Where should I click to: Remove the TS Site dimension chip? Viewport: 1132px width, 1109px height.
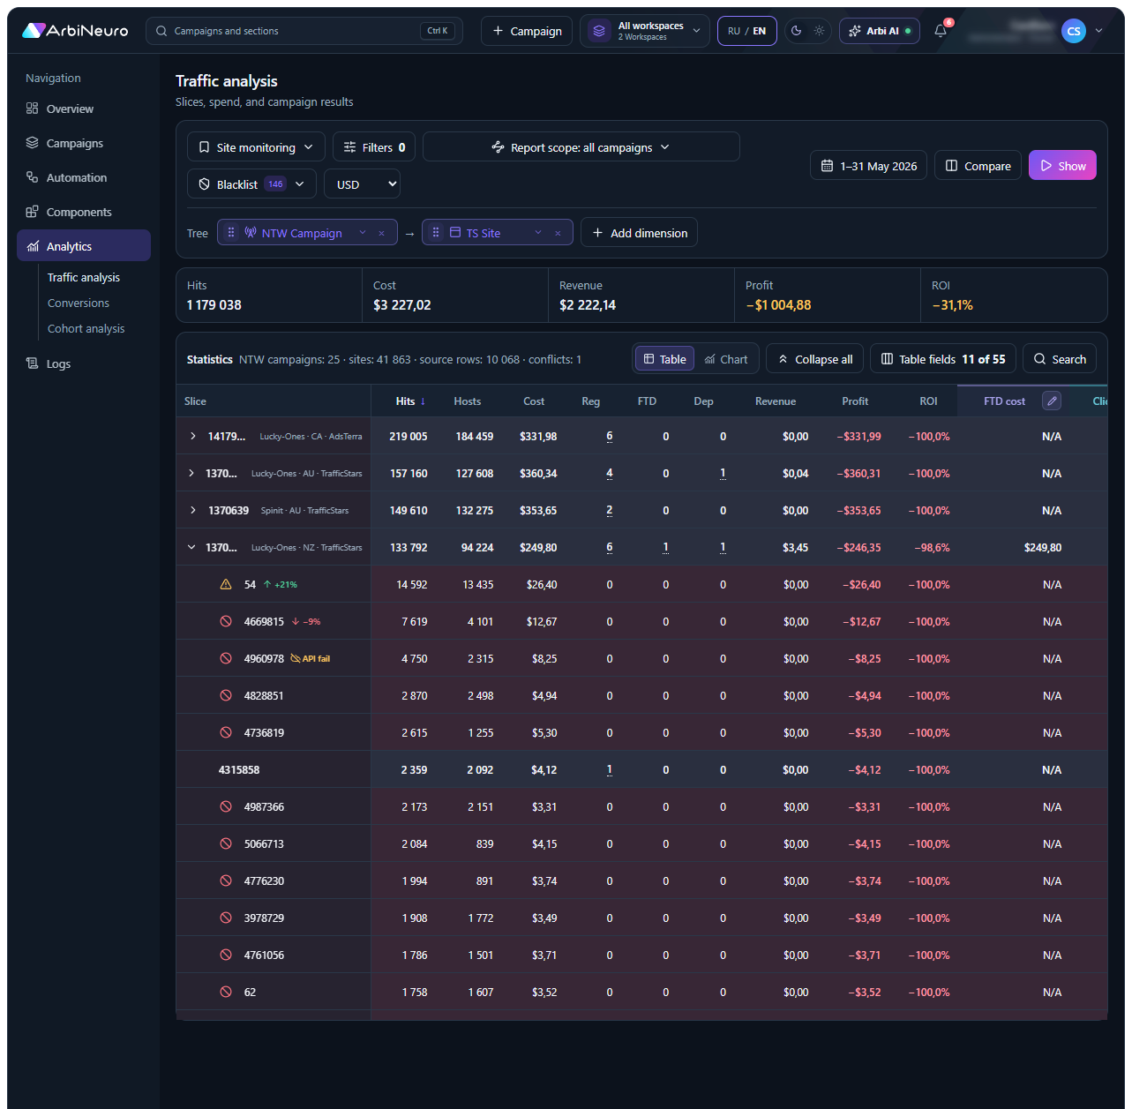point(558,233)
